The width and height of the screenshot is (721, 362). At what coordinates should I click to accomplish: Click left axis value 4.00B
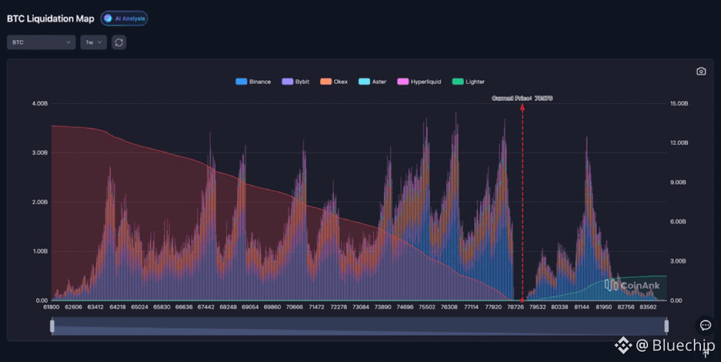tap(40, 103)
